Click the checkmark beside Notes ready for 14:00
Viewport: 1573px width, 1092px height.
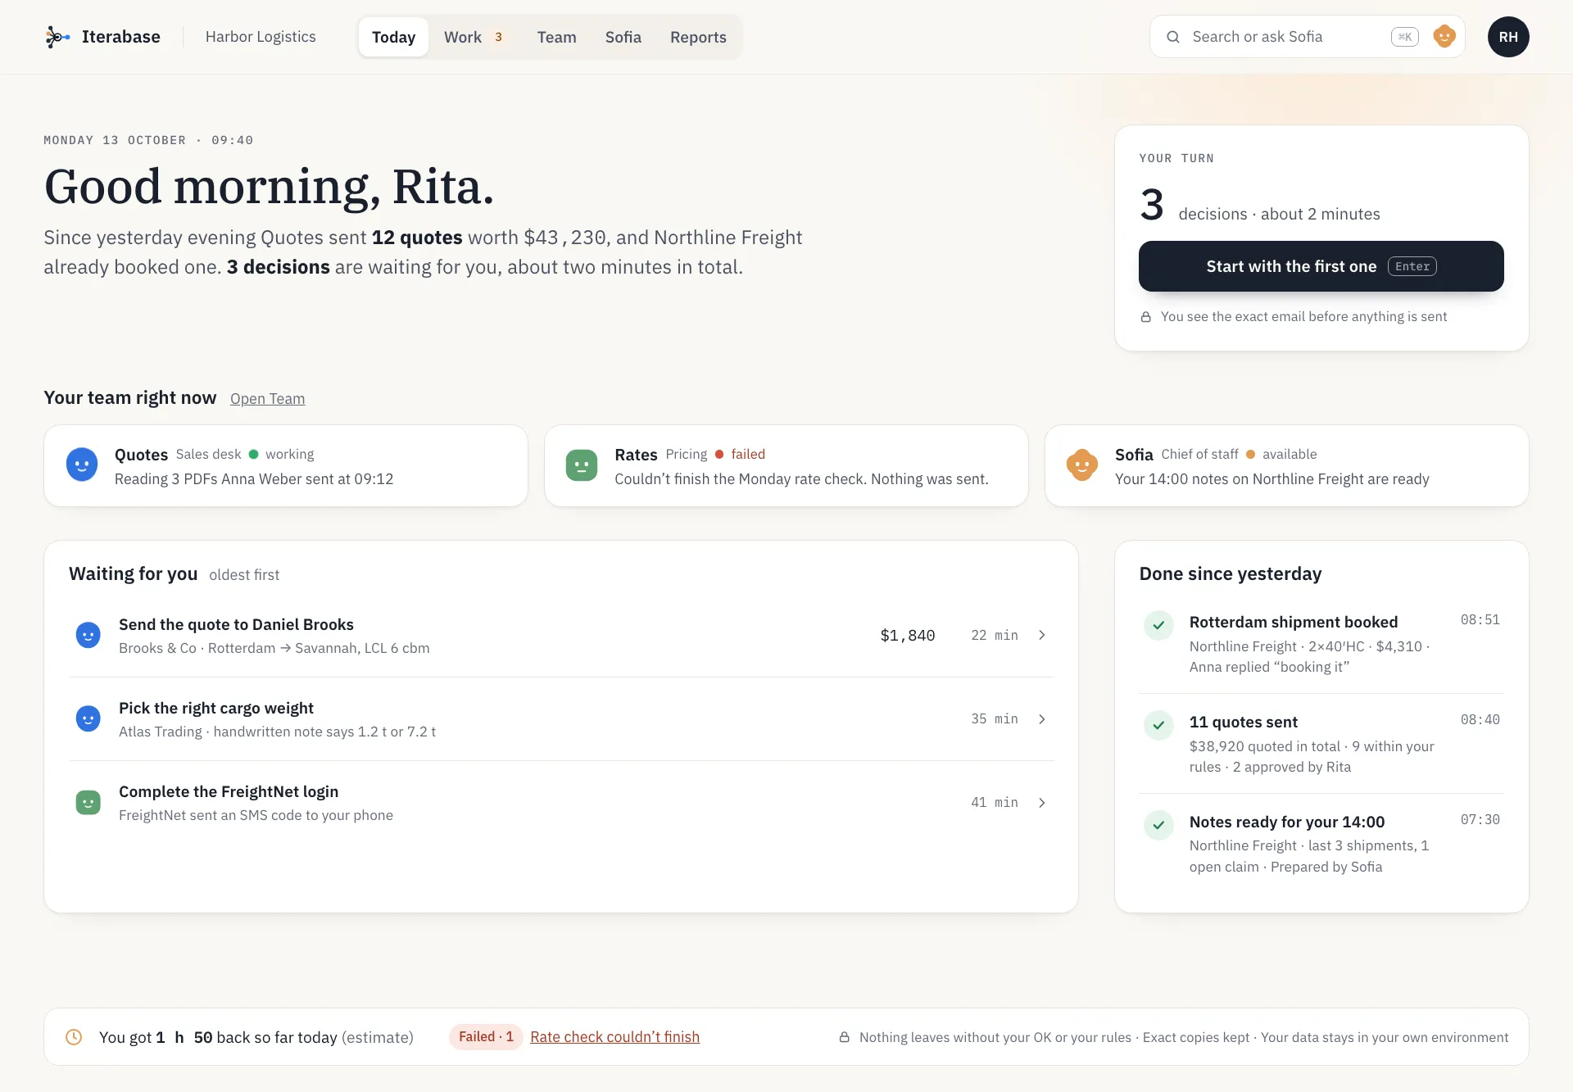click(1158, 825)
